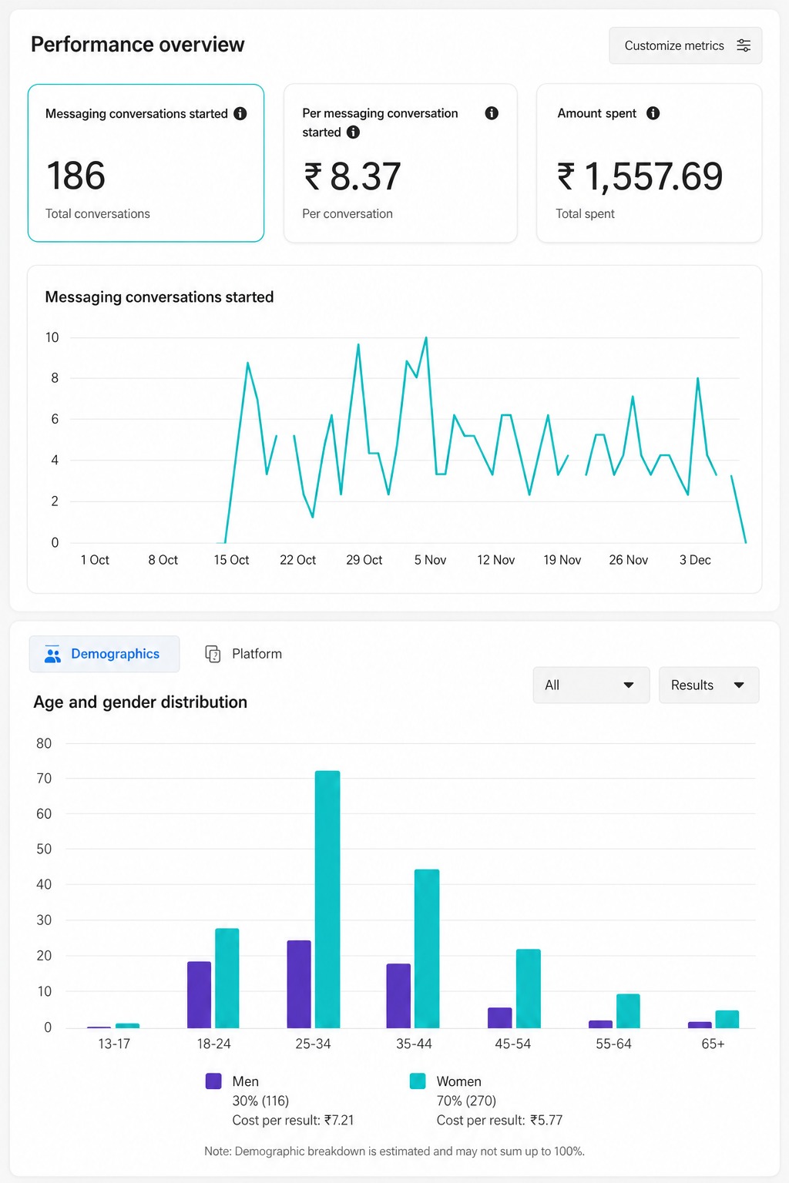The width and height of the screenshot is (789, 1183).
Task: Switch to the Demographics tab
Action: tap(104, 654)
